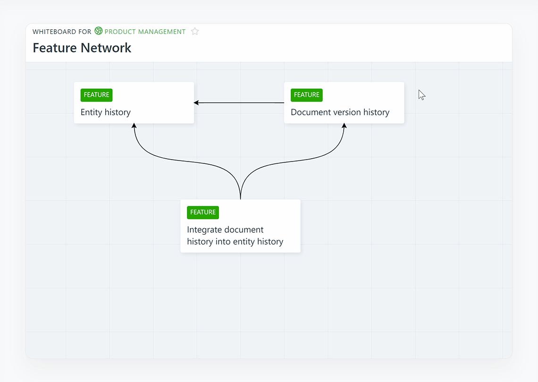Select the Integrate document history card text
The image size is (538, 382).
click(x=235, y=236)
